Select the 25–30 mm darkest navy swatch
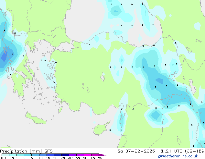The width and height of the screenshot is (205, 159). point(65,155)
